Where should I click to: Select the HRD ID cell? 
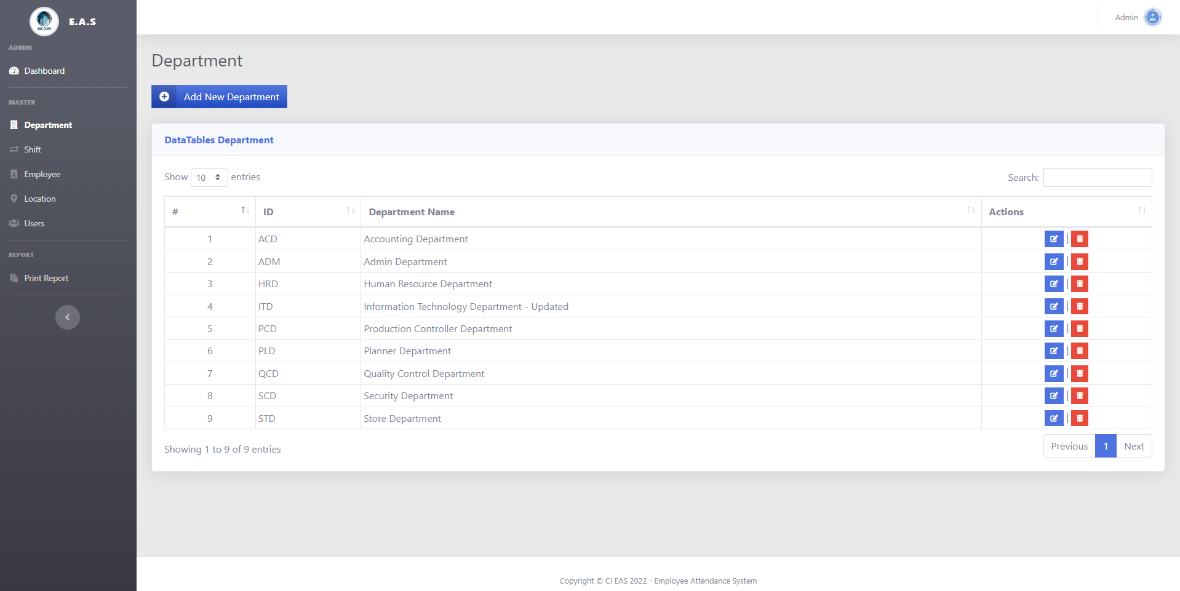(x=308, y=284)
